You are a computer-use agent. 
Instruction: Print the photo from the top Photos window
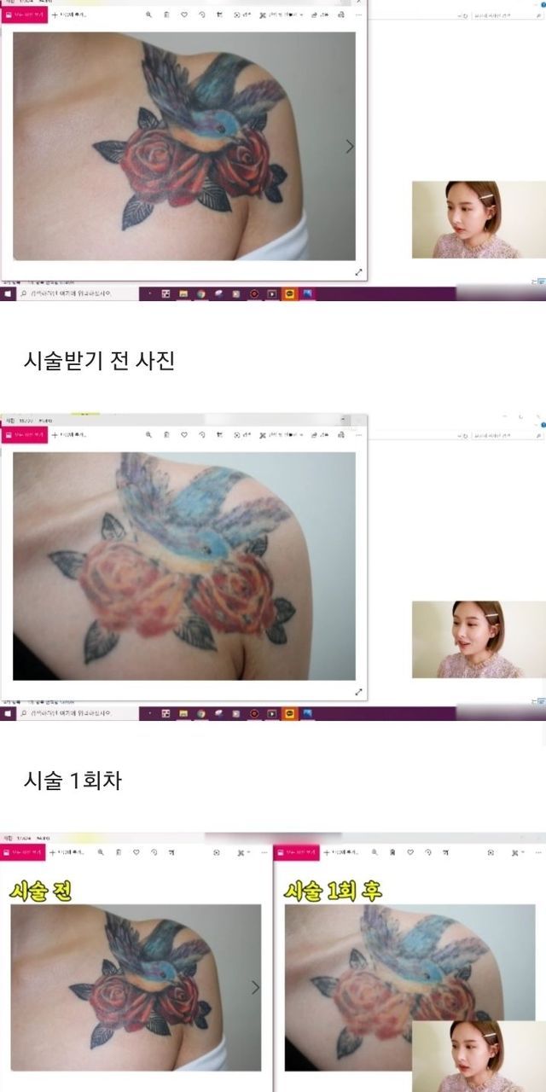click(340, 15)
